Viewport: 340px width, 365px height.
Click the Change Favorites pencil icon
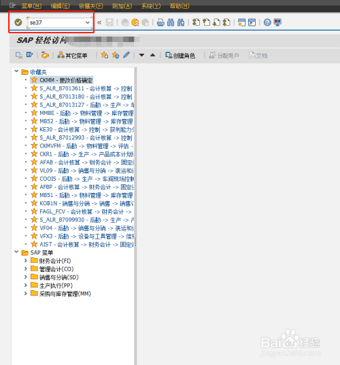(126, 55)
